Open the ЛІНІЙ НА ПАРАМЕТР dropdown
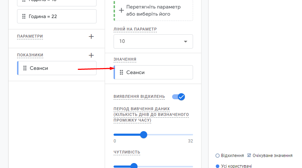302x168 pixels. [x=153, y=41]
